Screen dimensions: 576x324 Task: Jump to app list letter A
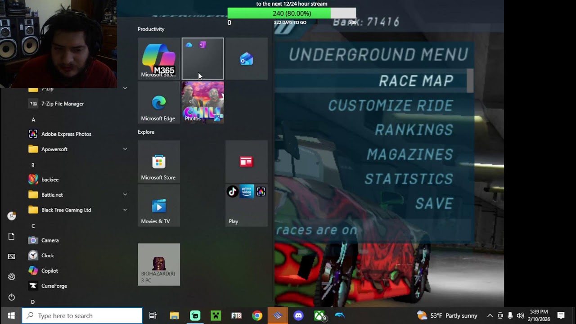pyautogui.click(x=33, y=120)
